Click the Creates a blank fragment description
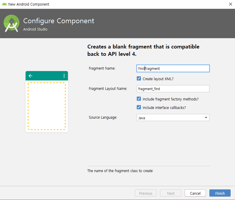Image resolution: width=235 pixels, height=200 pixels. click(x=143, y=50)
